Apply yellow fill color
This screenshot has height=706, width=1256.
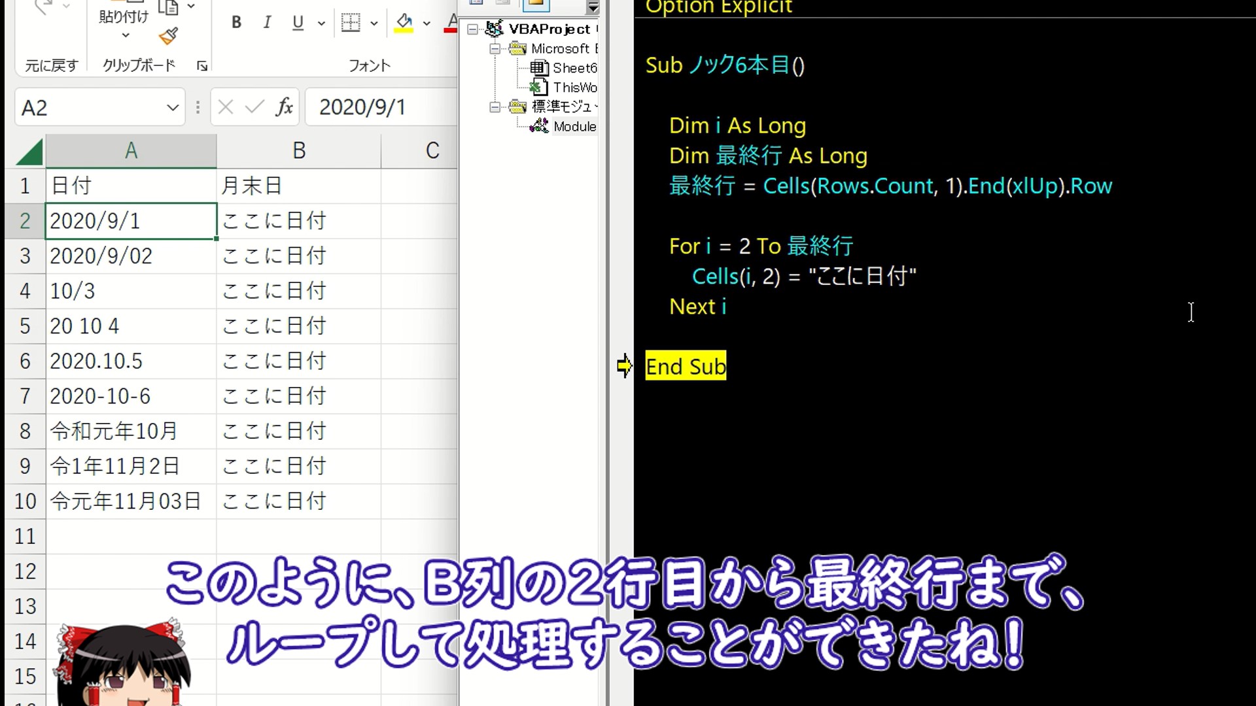point(404,23)
